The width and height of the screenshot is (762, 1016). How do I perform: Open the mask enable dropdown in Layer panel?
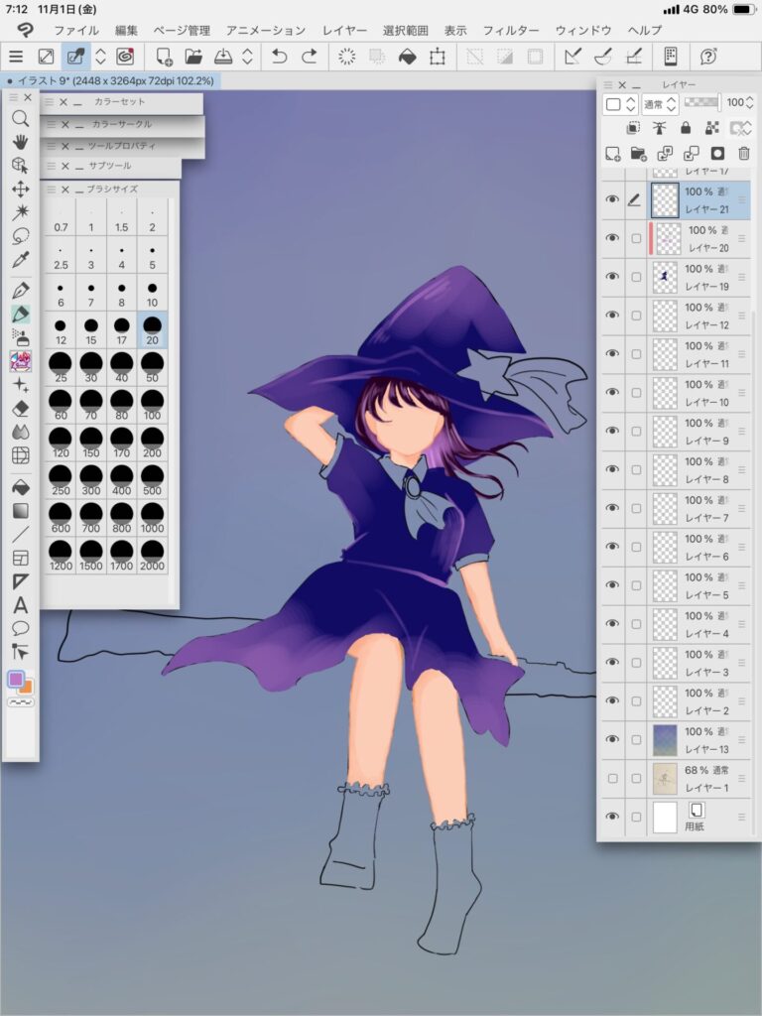click(x=740, y=128)
